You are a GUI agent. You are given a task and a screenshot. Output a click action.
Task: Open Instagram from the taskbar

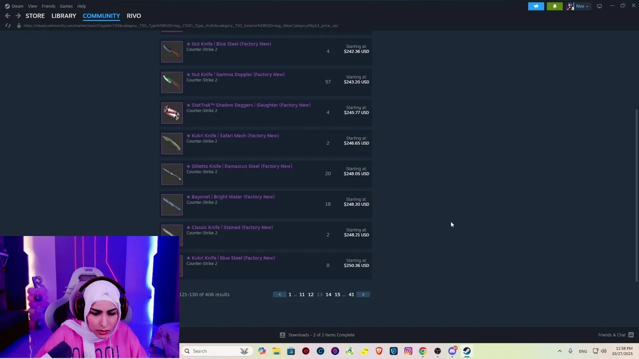pos(408,351)
